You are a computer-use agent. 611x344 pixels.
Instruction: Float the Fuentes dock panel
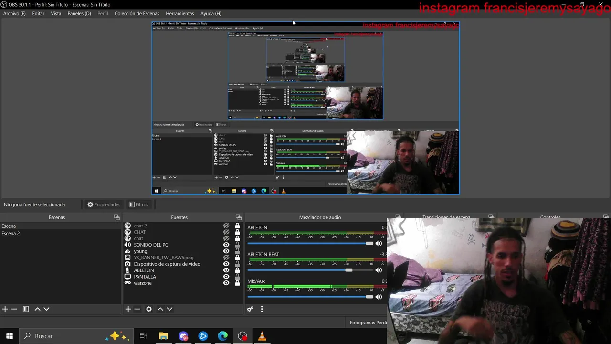point(239,217)
